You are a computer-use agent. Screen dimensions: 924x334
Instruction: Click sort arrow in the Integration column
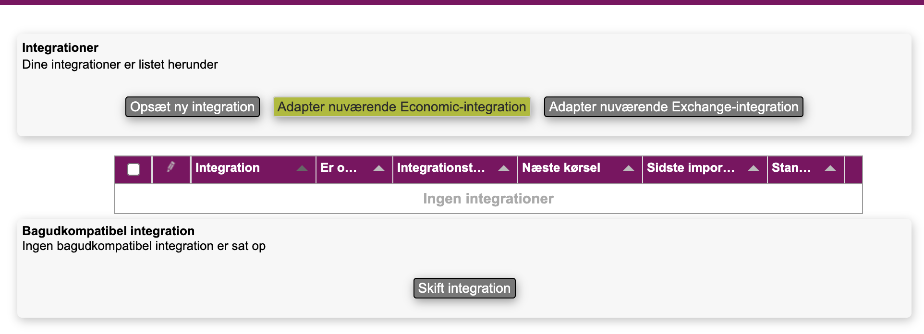[x=302, y=168]
